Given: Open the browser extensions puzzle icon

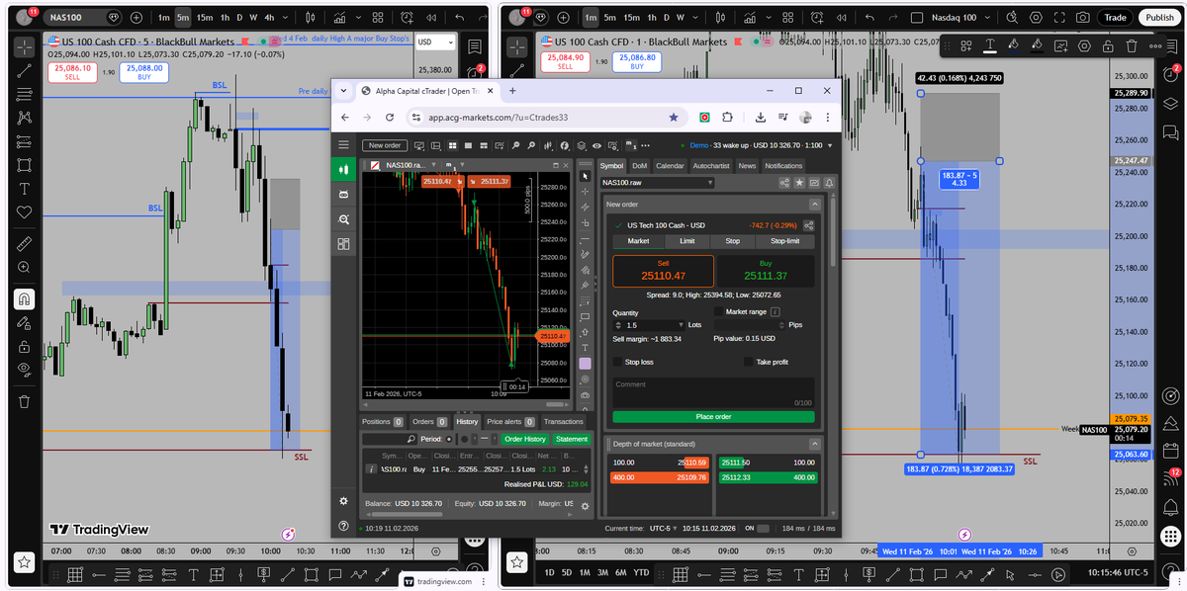Looking at the screenshot, I should point(727,117).
